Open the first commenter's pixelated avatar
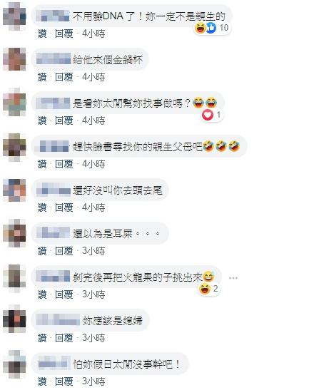 pos(14,16)
